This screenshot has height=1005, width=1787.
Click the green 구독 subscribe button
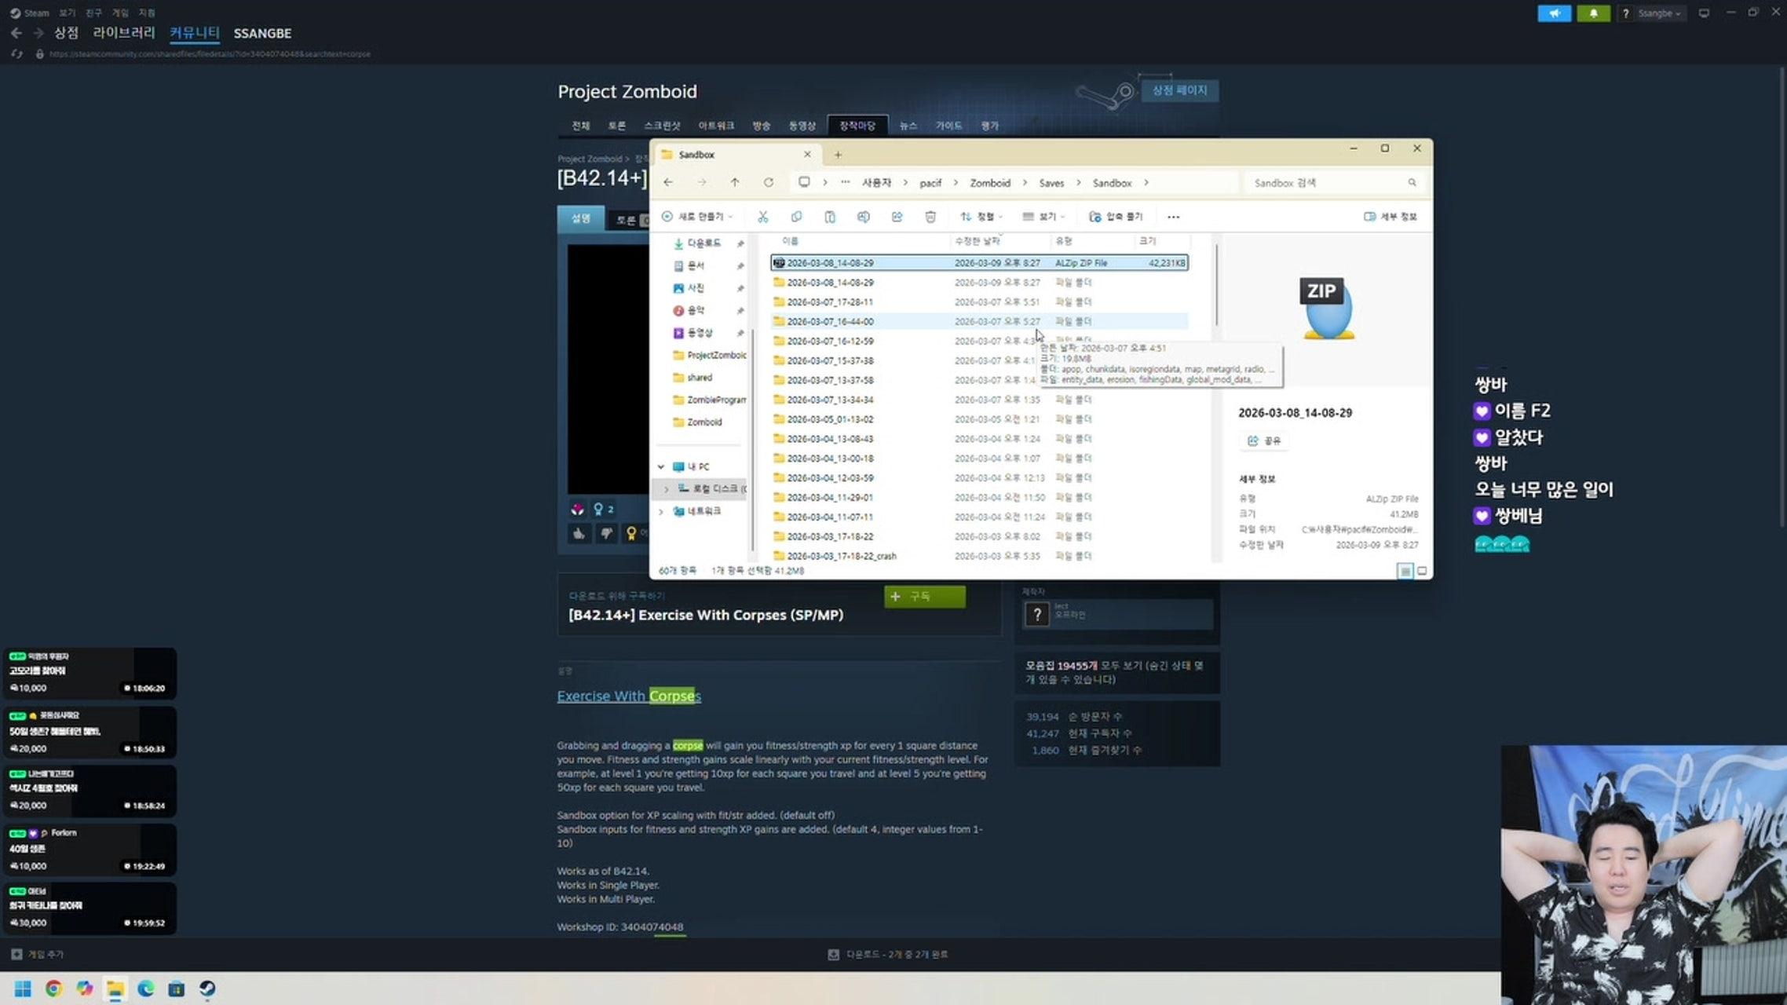click(924, 597)
